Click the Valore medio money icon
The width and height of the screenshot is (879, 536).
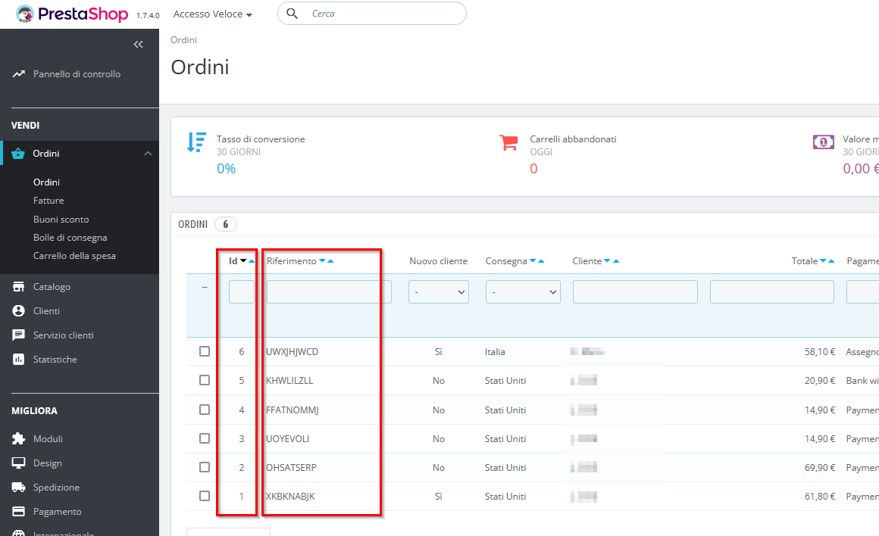823,142
